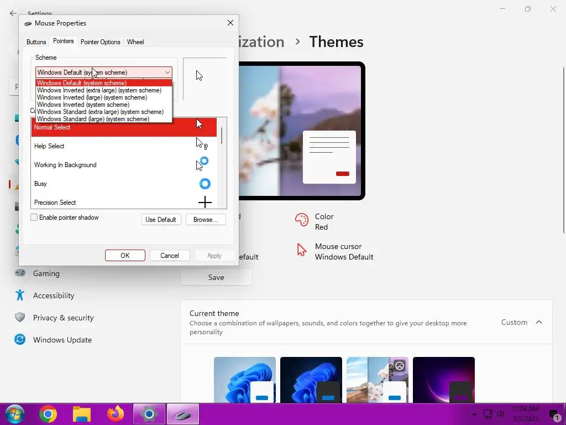Choose Windows Standard (large) scheme
Viewport: 566px width, 425px height.
tap(104, 119)
